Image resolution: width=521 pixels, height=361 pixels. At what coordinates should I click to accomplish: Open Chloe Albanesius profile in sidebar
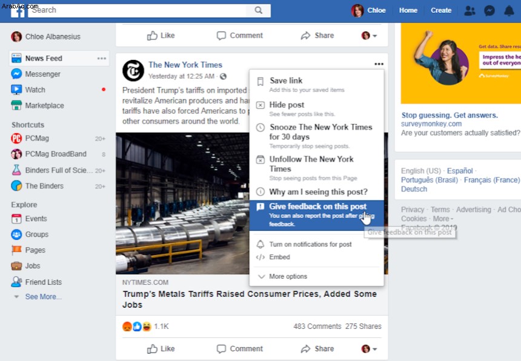click(46, 36)
